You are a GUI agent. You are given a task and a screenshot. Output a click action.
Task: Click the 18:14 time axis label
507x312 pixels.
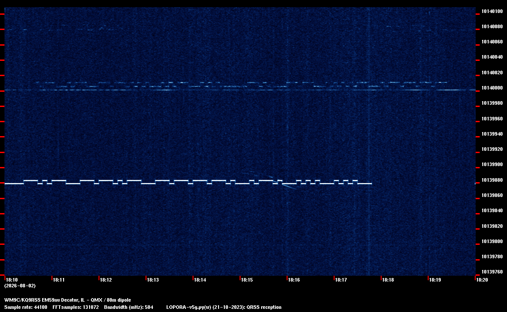pyautogui.click(x=200, y=280)
